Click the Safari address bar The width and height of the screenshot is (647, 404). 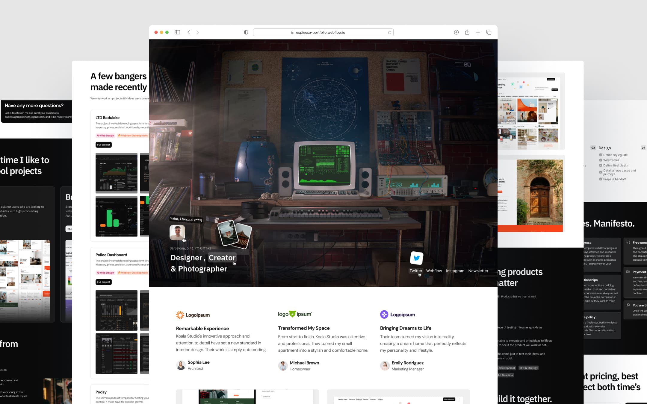[323, 32]
